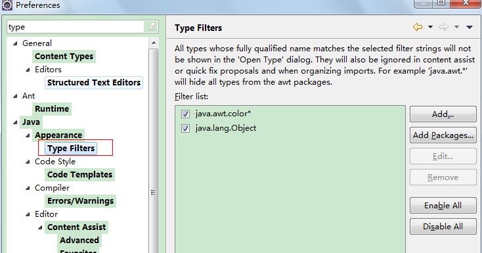Collapse the Java tree node
482x253 pixels.
point(15,122)
